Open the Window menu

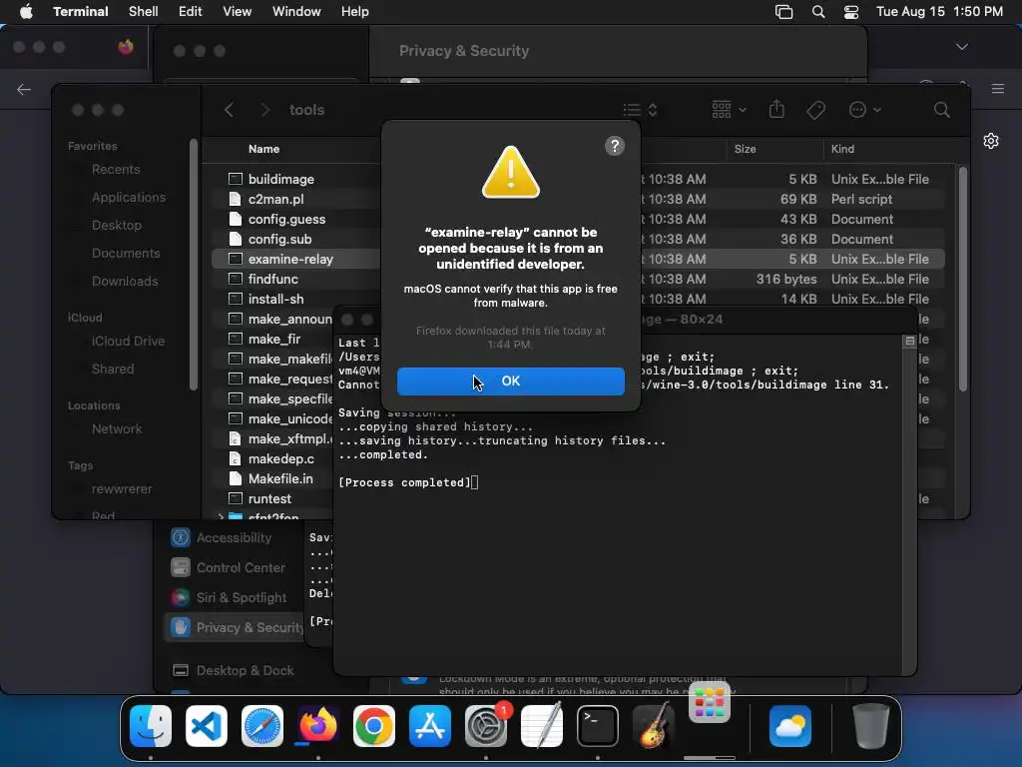tap(295, 12)
